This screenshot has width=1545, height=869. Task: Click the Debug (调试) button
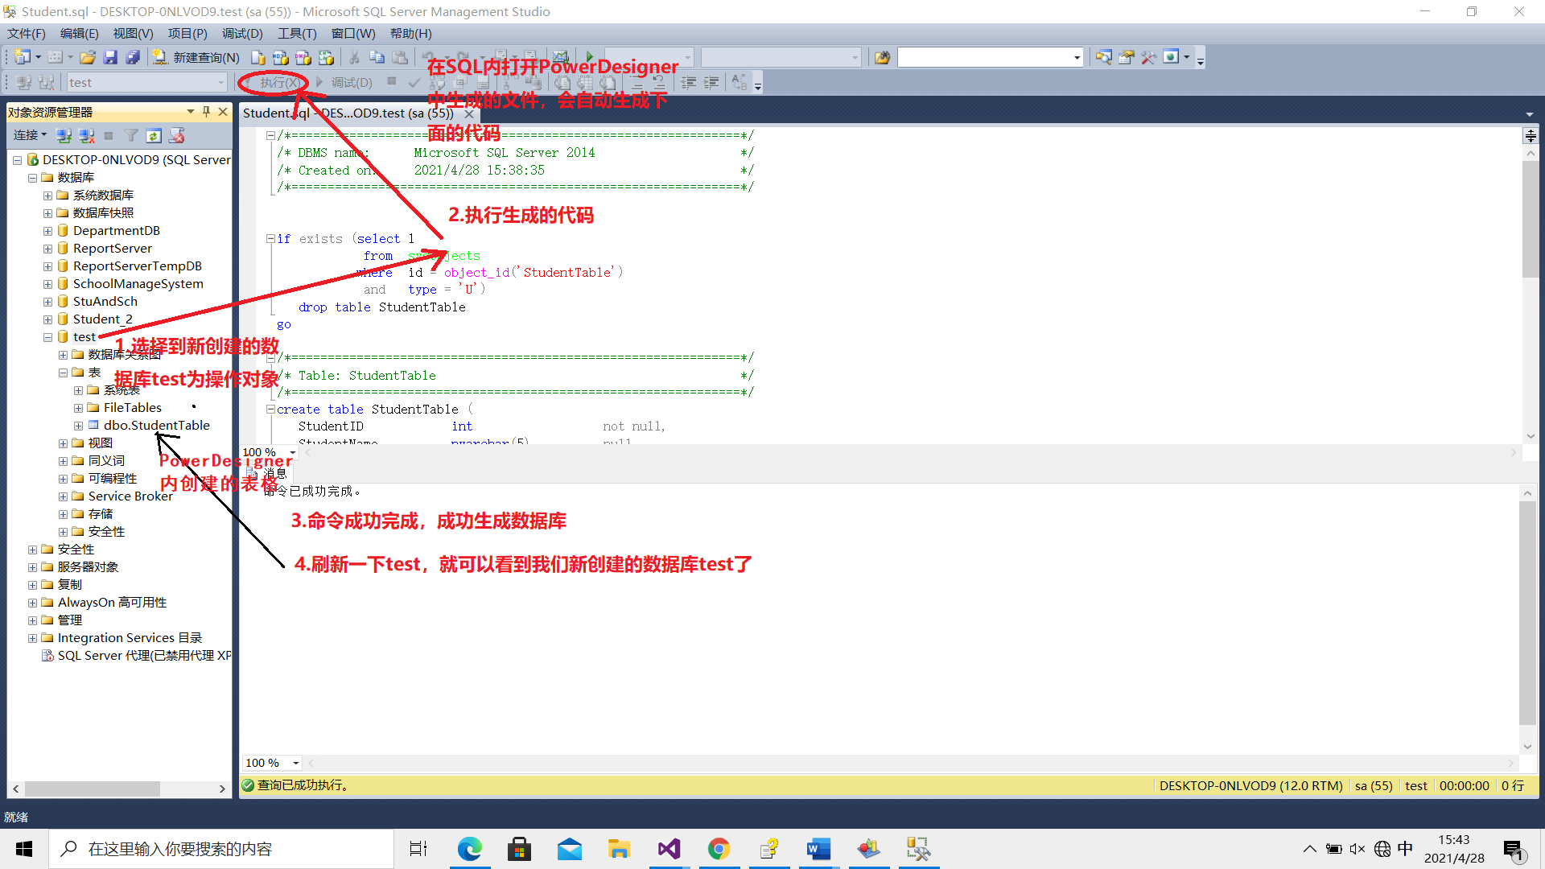point(344,82)
